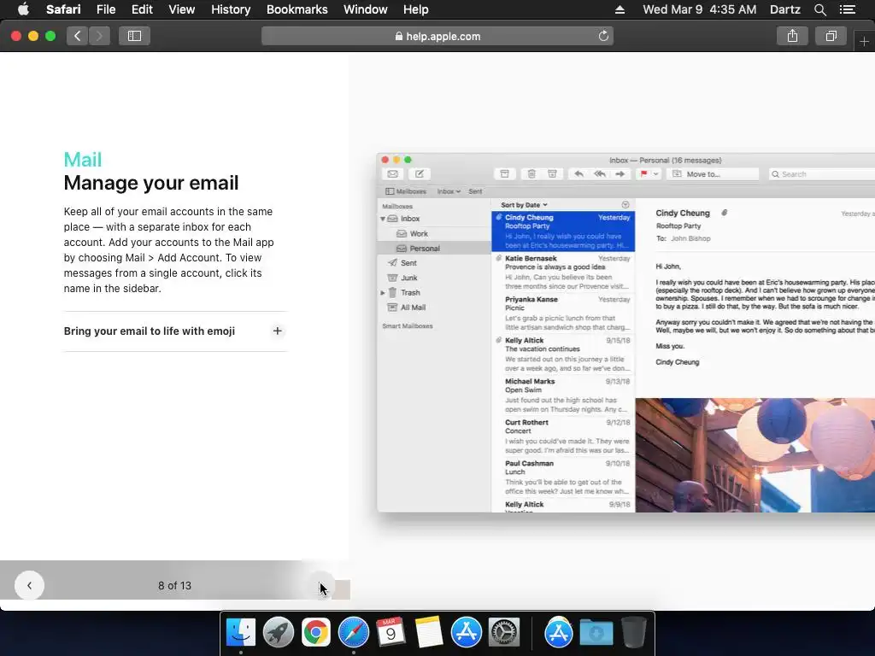This screenshot has height=656, width=875.
Task: Open Launchpad rocket in the Dock
Action: pyautogui.click(x=279, y=632)
